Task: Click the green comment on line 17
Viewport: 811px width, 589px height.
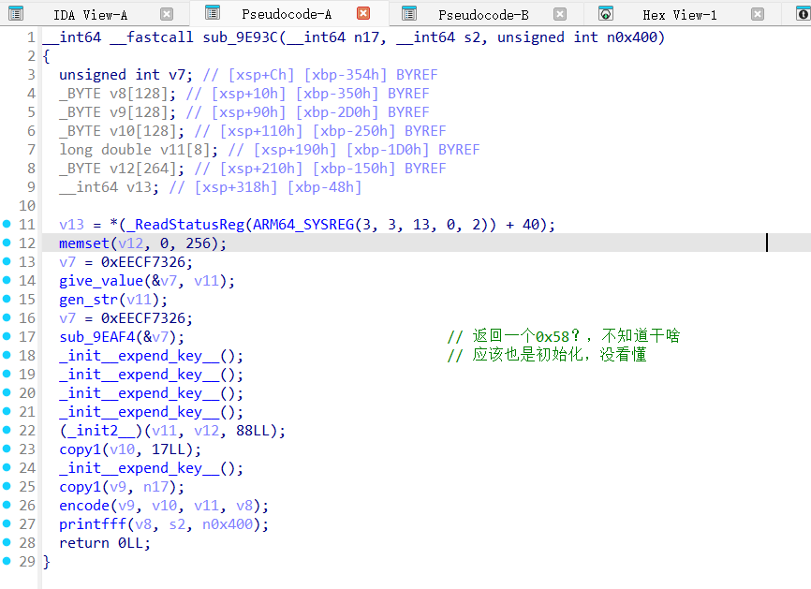Action: tap(564, 336)
